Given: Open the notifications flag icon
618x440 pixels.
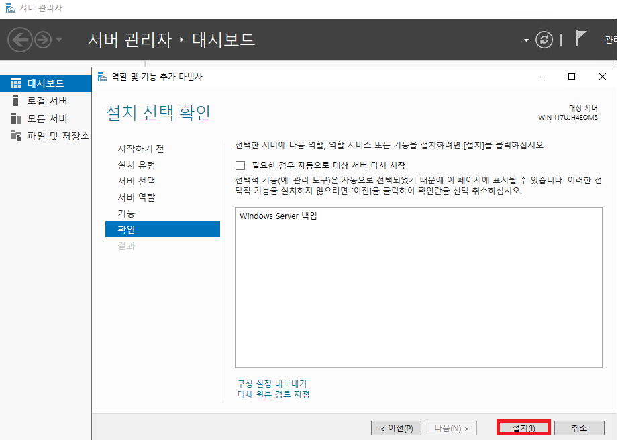Looking at the screenshot, I should pyautogui.click(x=580, y=39).
